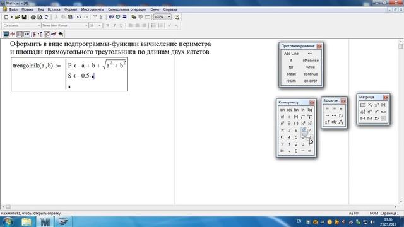404x227 pixels.
Task: Insert on error from Programming palette
Action: click(311, 81)
